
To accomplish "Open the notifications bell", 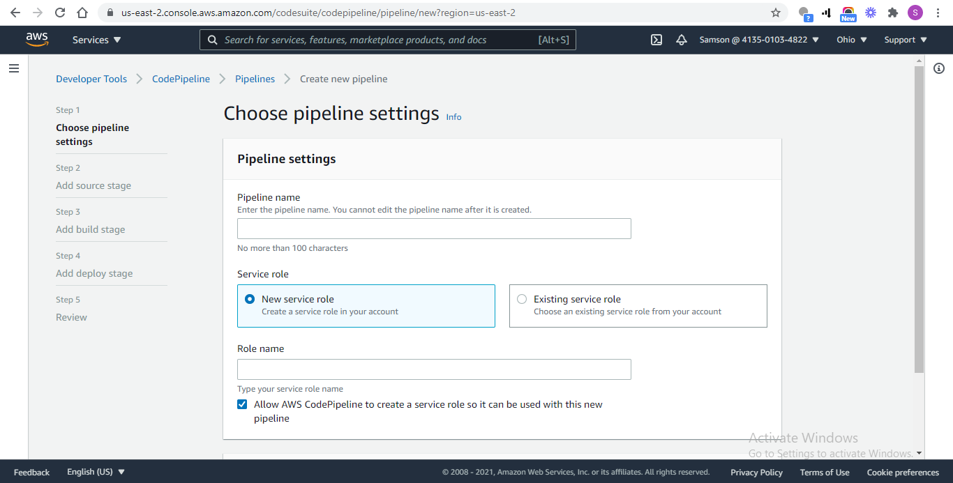I will click(x=682, y=40).
